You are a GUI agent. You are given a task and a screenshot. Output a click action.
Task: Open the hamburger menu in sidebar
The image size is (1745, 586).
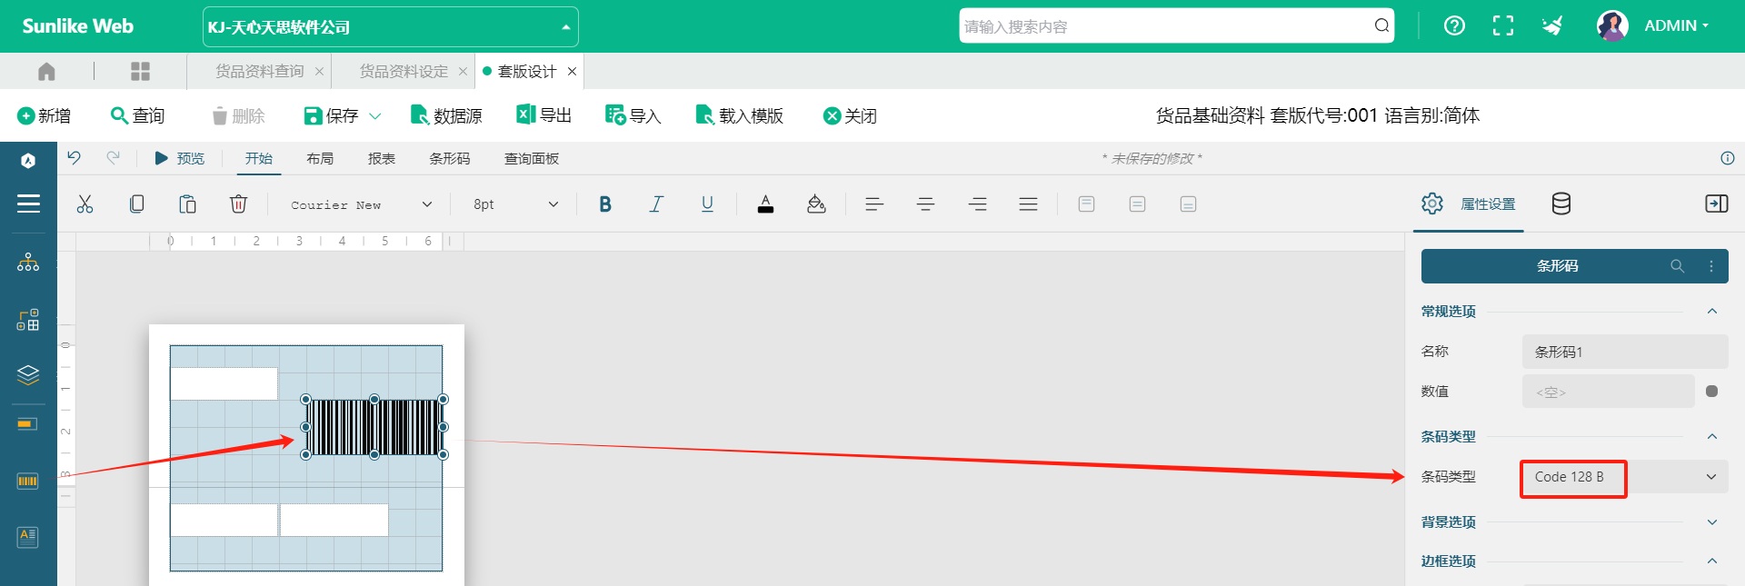28,204
